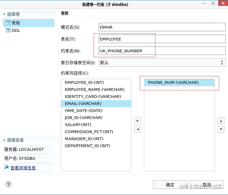228x195 pixels.
Task: Click the right arrow to move a column
Action: [138, 121]
